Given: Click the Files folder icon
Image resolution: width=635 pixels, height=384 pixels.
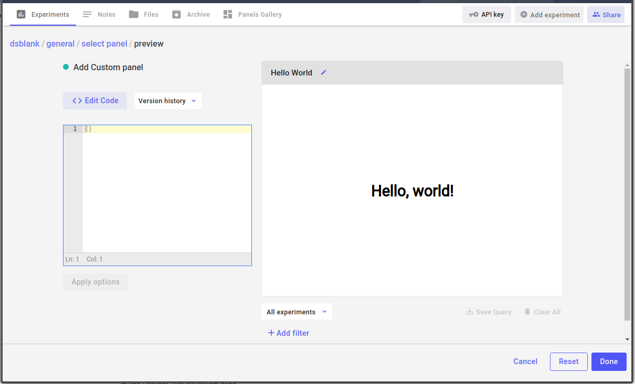Looking at the screenshot, I should pos(134,15).
